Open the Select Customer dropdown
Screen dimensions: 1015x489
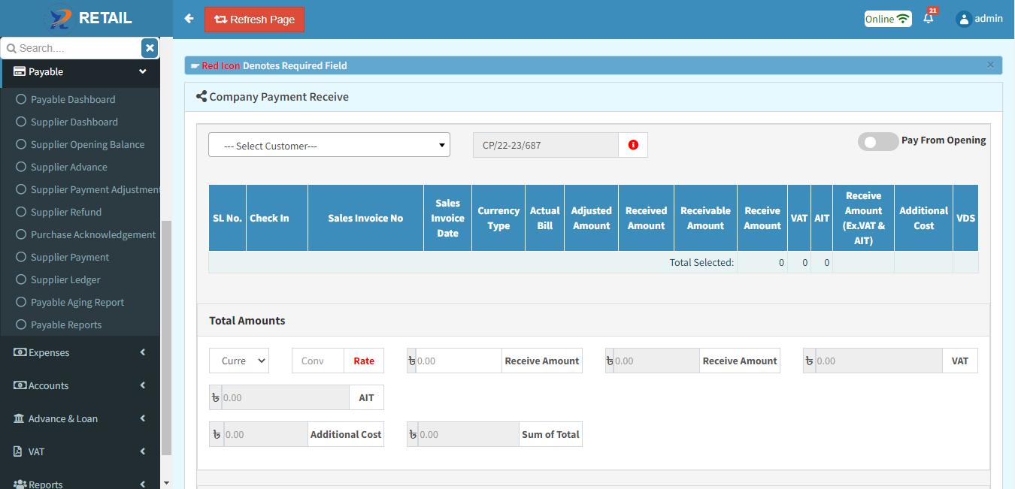(x=329, y=145)
